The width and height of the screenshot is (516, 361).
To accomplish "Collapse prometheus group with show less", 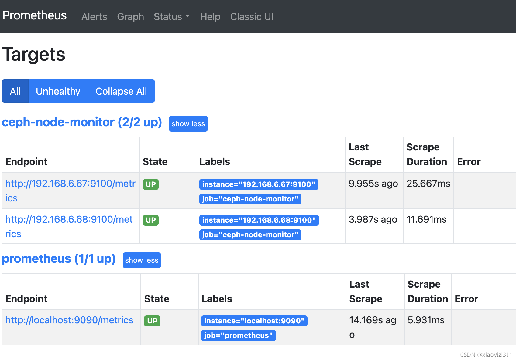I will point(142,260).
